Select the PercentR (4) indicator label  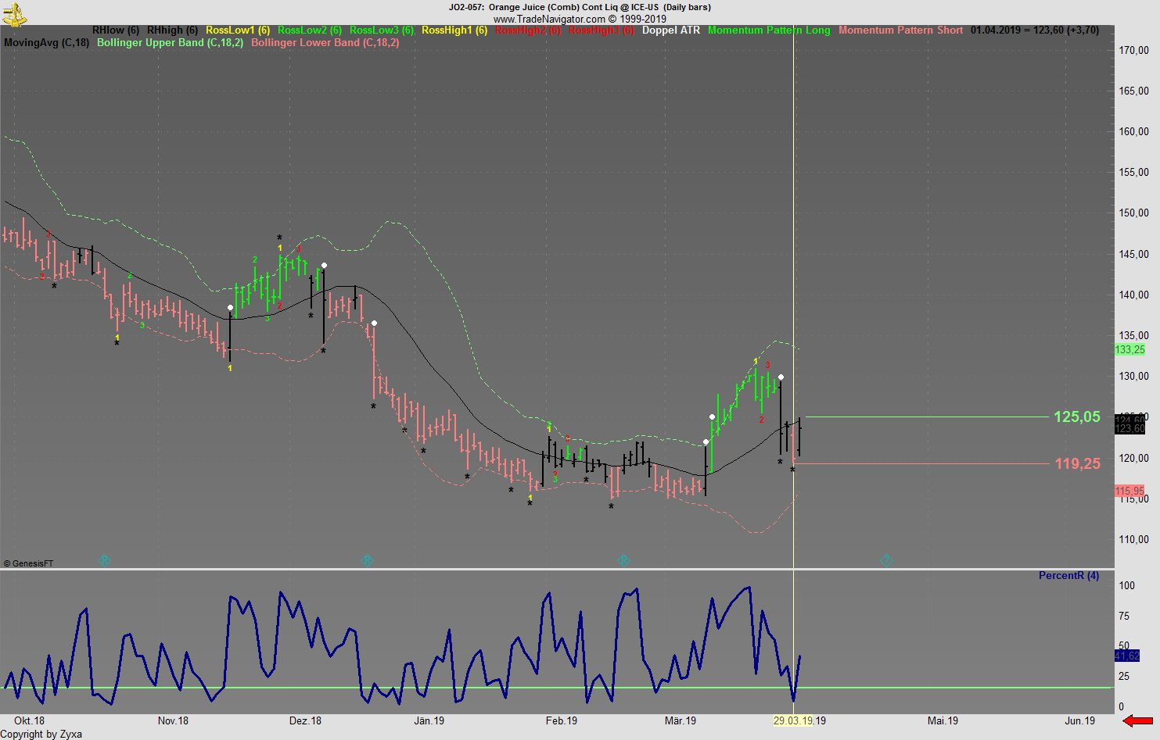(x=1068, y=575)
